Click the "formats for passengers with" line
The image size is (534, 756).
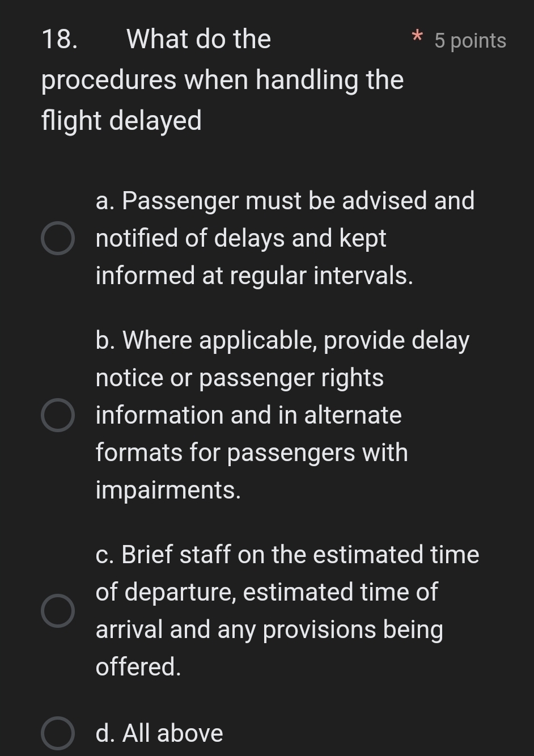point(252,453)
